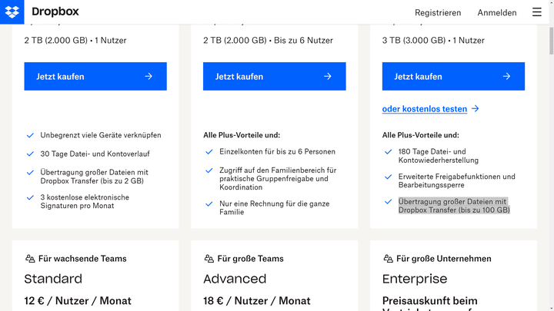This screenshot has width=554, height=311.
Task: Click the text 2 TB (2.000 GB) • Bis zu 6 Nutzer
Action: pyautogui.click(x=268, y=41)
